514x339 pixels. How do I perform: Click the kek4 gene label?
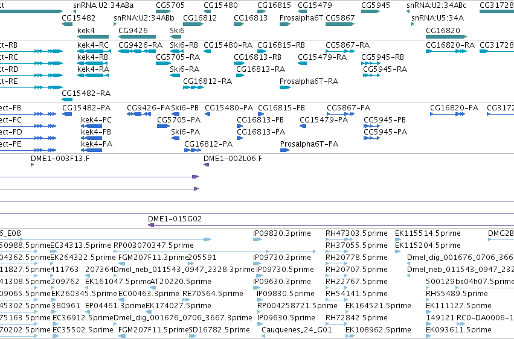pyautogui.click(x=86, y=30)
